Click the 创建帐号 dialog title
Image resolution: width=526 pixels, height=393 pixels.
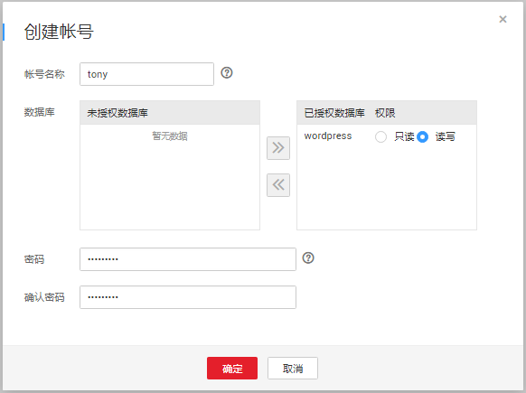(x=59, y=32)
